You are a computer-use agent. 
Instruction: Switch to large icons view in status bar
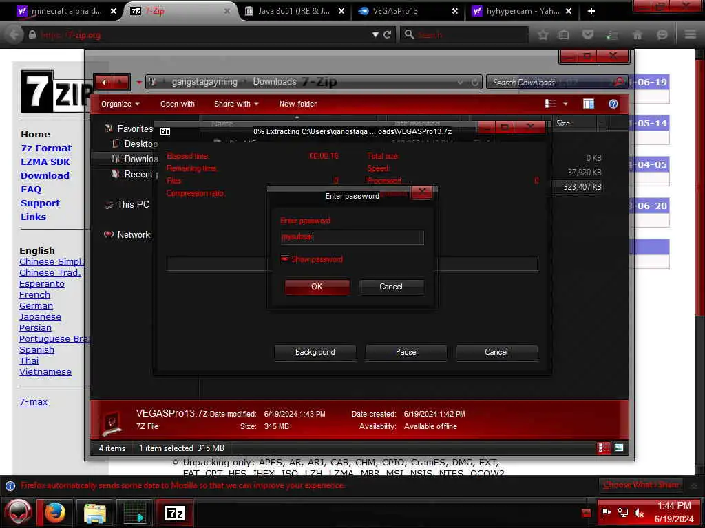click(x=619, y=448)
